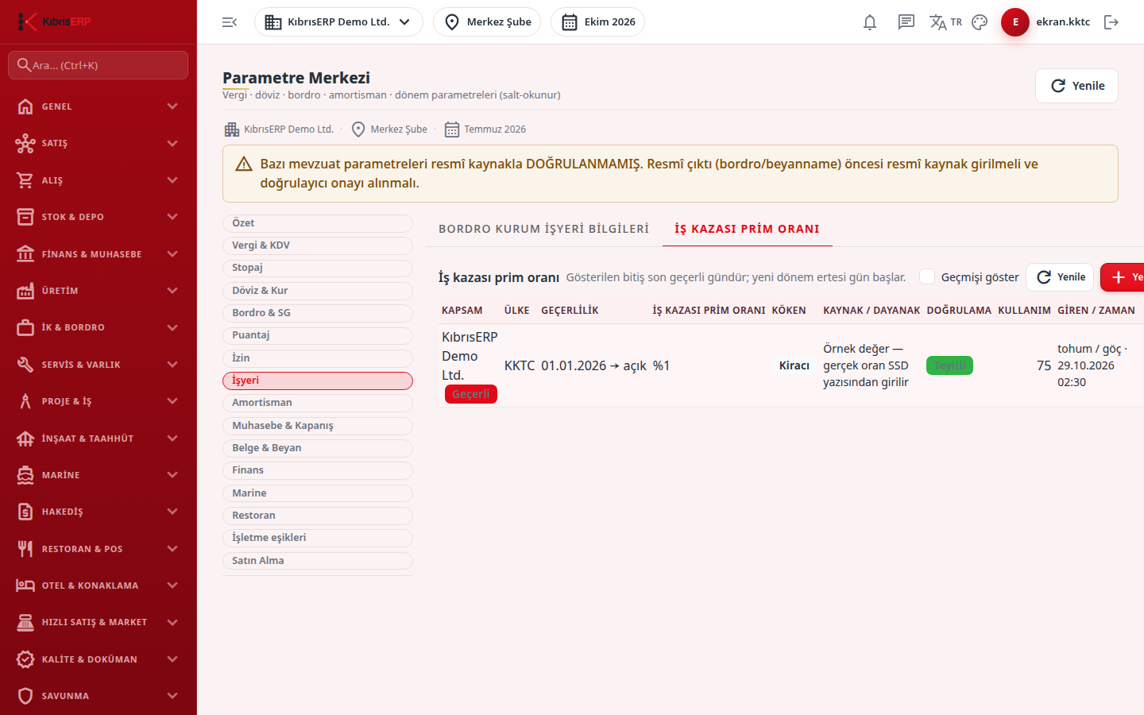The width and height of the screenshot is (1144, 715).
Task: Select the Amortisman parameter category
Action: (x=318, y=403)
